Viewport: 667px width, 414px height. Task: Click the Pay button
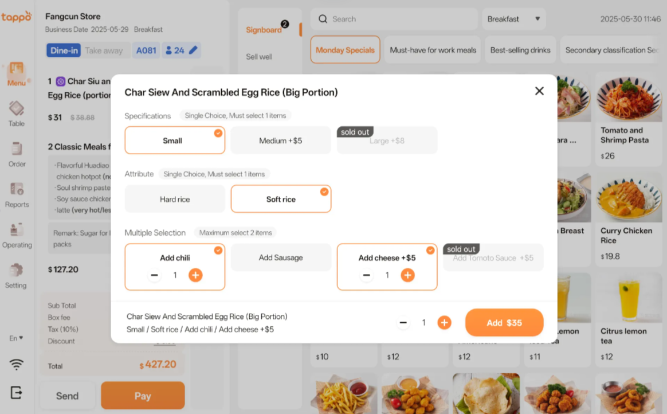[x=143, y=396]
